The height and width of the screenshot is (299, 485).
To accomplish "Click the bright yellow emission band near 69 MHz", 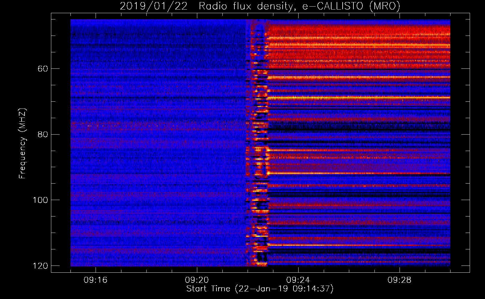I will click(x=359, y=97).
